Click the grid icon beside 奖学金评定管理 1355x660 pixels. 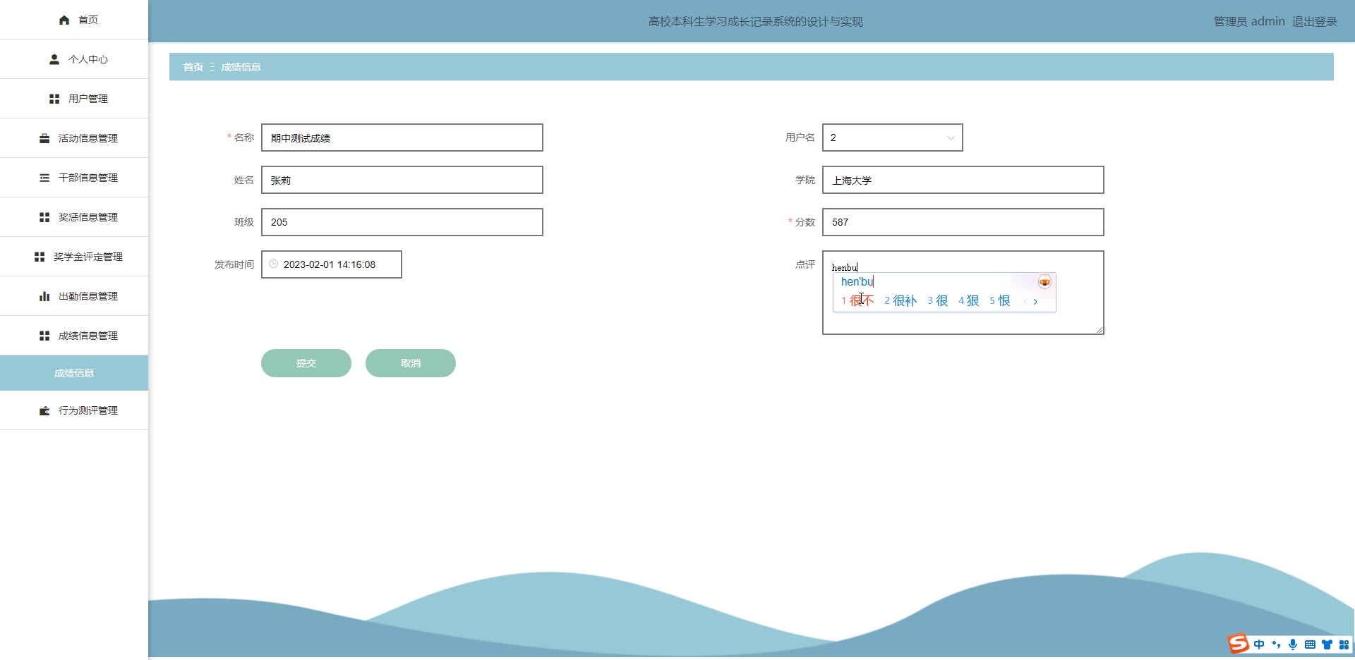click(x=40, y=257)
